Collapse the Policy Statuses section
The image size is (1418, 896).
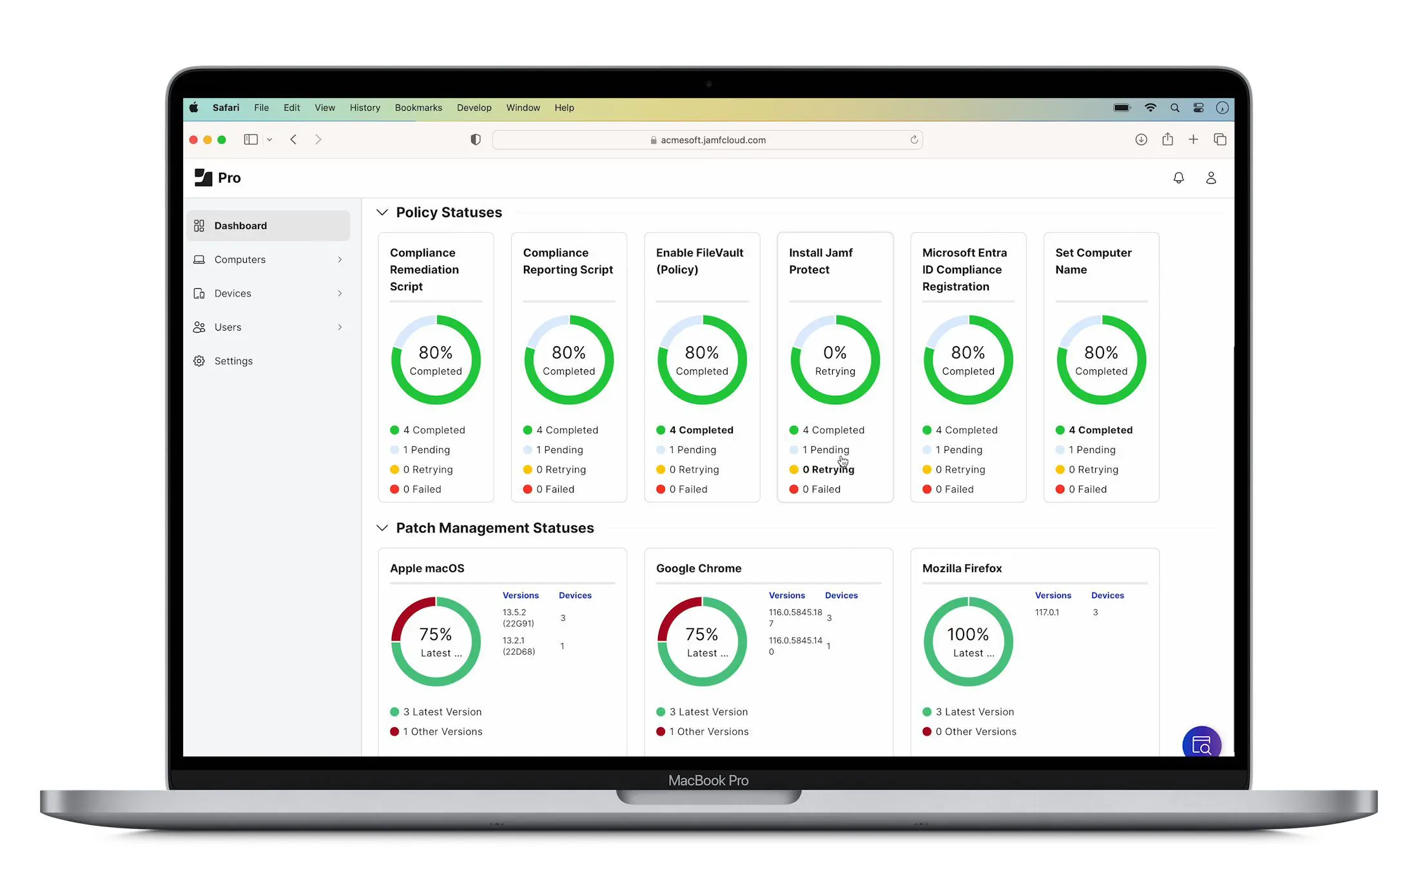(x=382, y=212)
